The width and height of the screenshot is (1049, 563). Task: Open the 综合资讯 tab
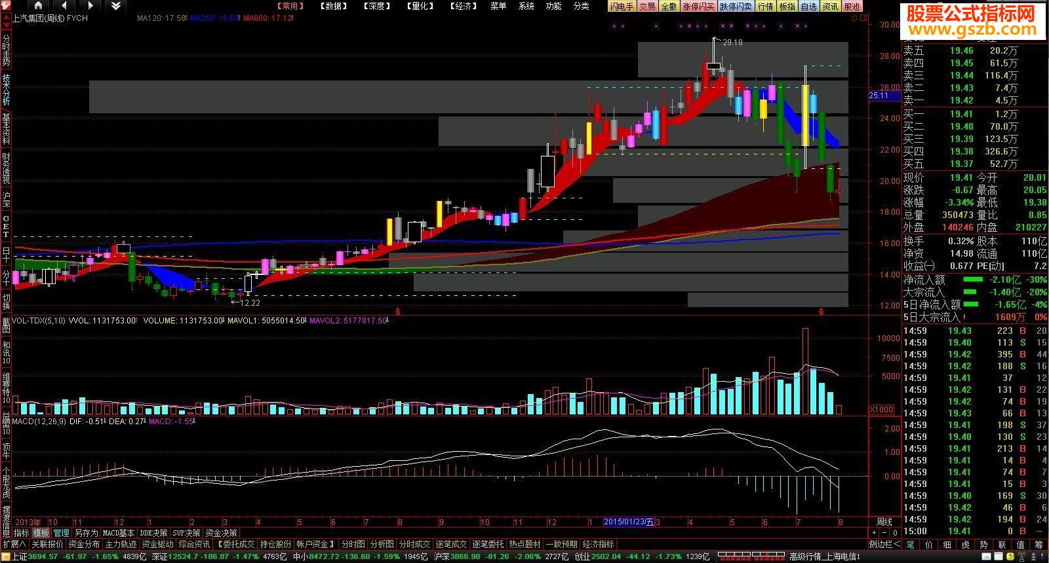[x=195, y=544]
